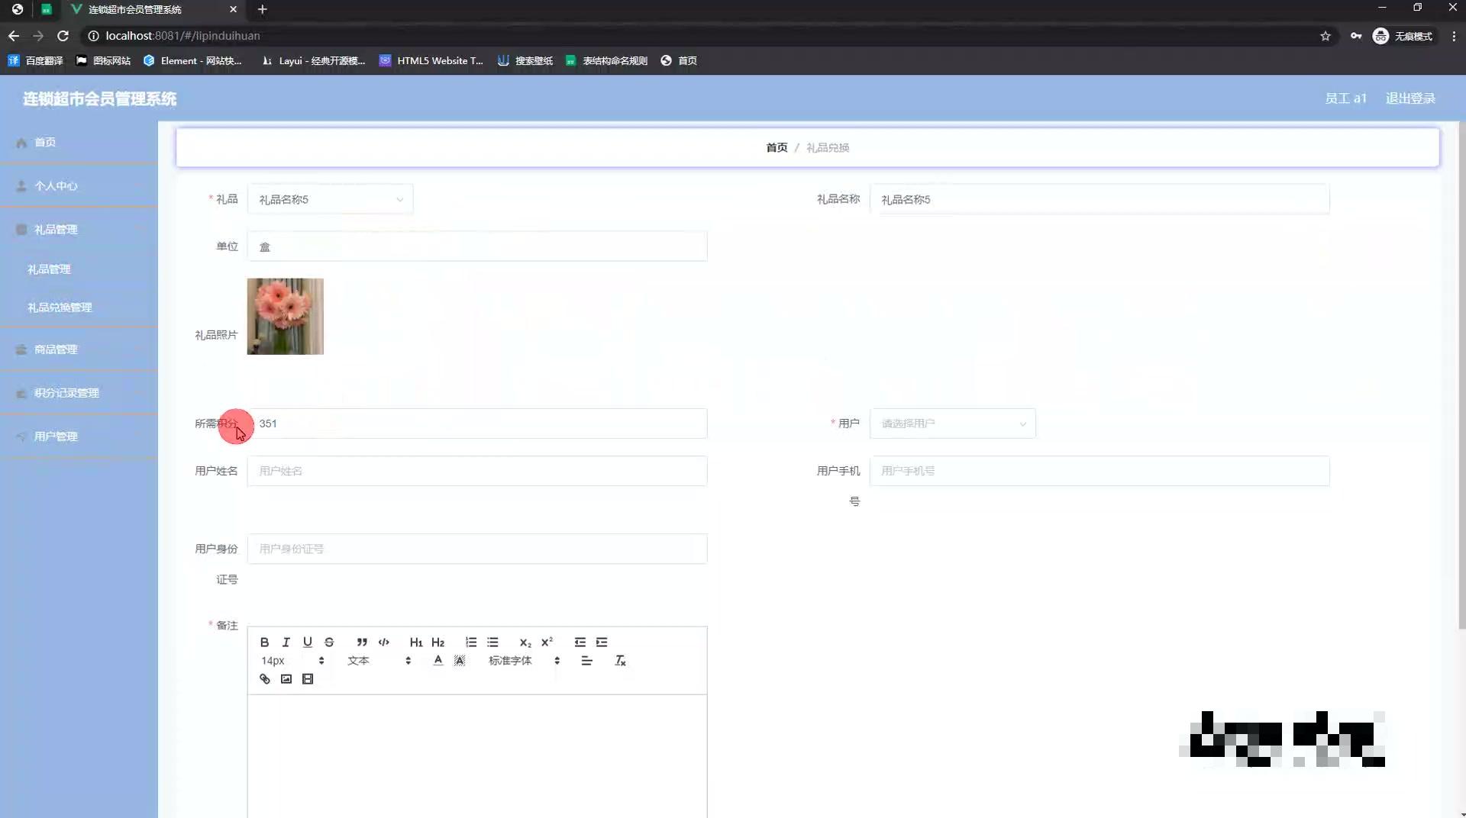Click 员工 a1 in the header

(1345, 98)
